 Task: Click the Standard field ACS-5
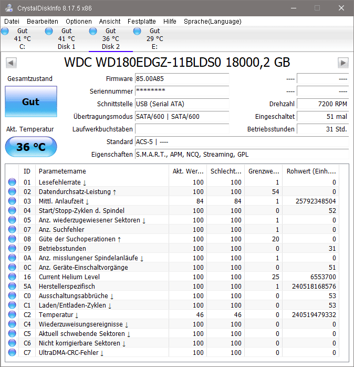coord(242,141)
